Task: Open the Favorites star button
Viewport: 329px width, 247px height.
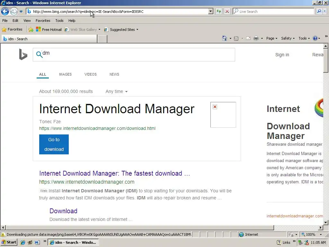Action: [12, 29]
